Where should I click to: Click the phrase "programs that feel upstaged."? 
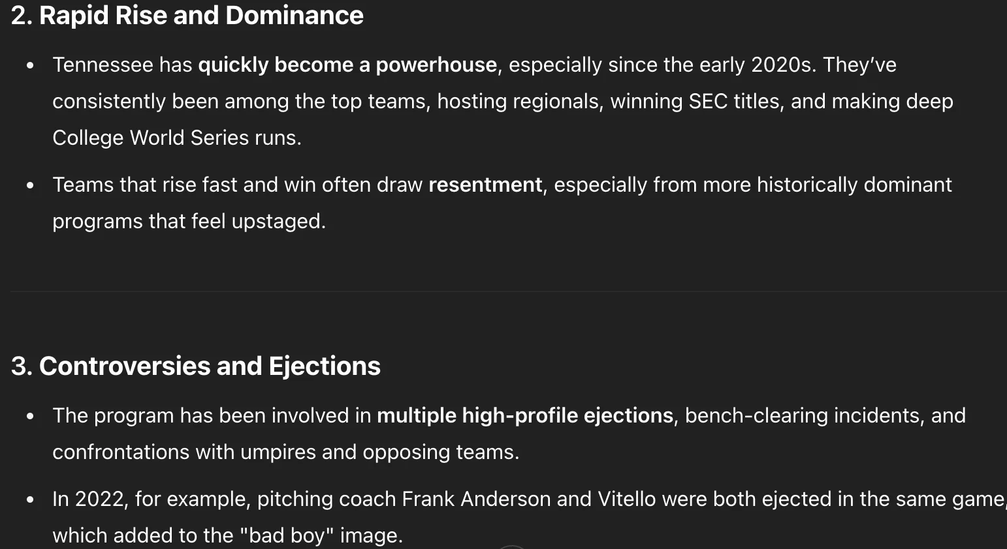pyautogui.click(x=189, y=221)
